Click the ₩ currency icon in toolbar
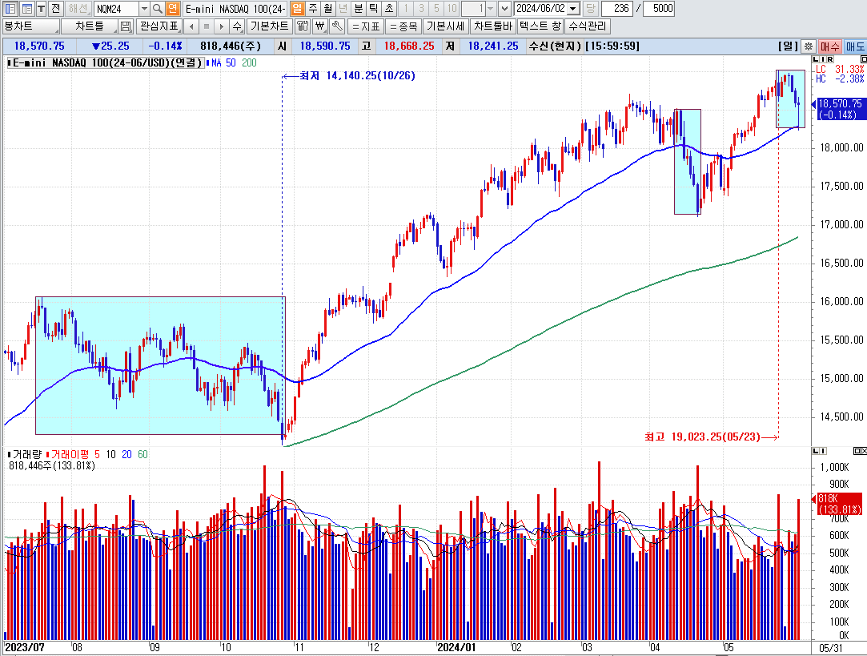 pos(320,26)
